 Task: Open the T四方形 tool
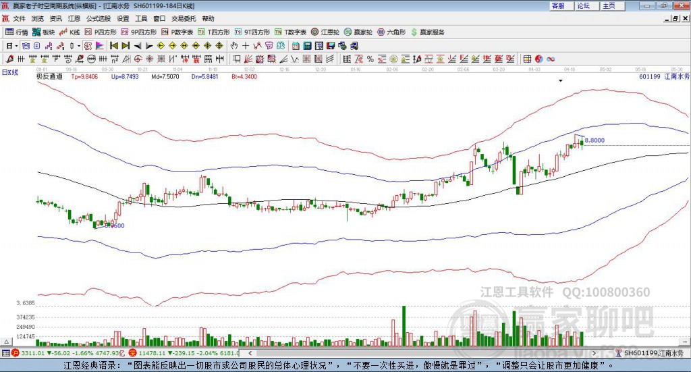(x=214, y=32)
